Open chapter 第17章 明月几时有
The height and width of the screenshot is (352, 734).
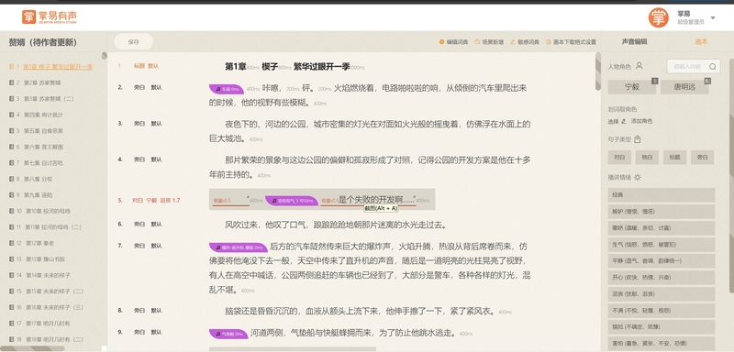coord(48,324)
